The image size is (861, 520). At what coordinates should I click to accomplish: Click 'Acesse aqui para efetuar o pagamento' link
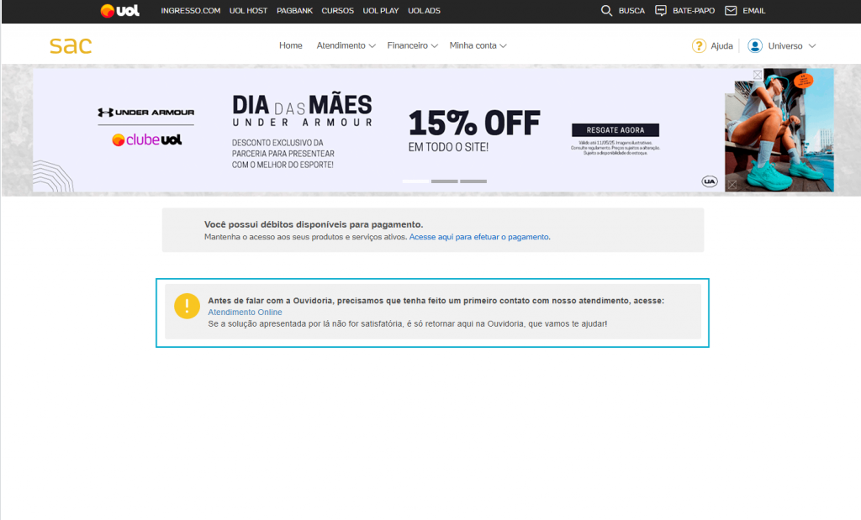point(478,237)
